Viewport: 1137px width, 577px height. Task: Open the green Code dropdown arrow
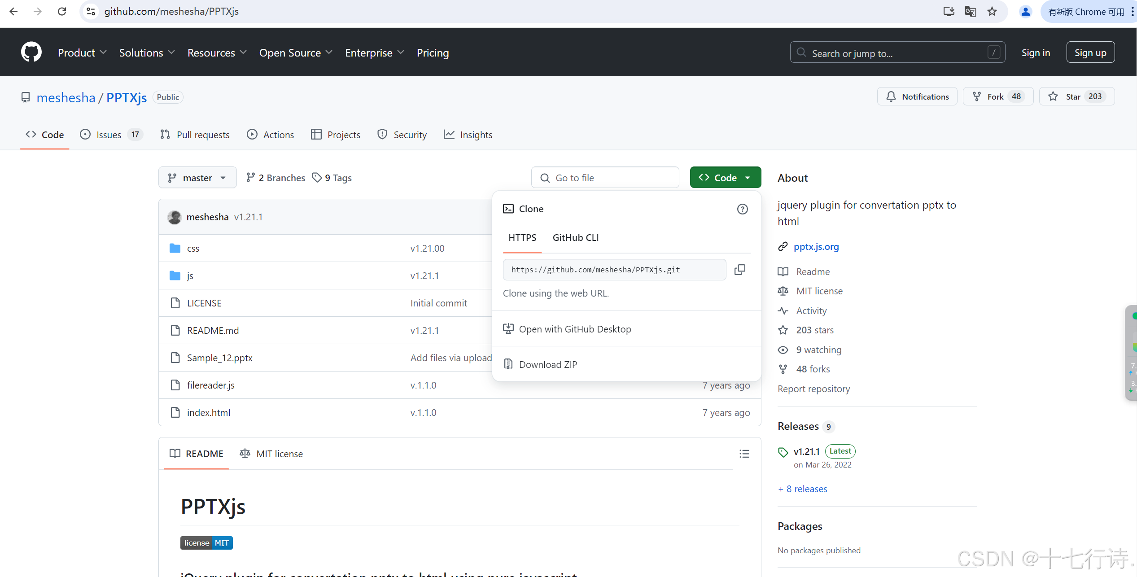coord(748,177)
